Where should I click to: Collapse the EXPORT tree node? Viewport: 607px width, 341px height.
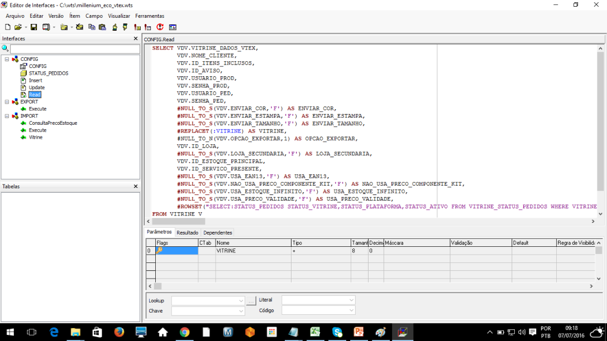point(7,102)
